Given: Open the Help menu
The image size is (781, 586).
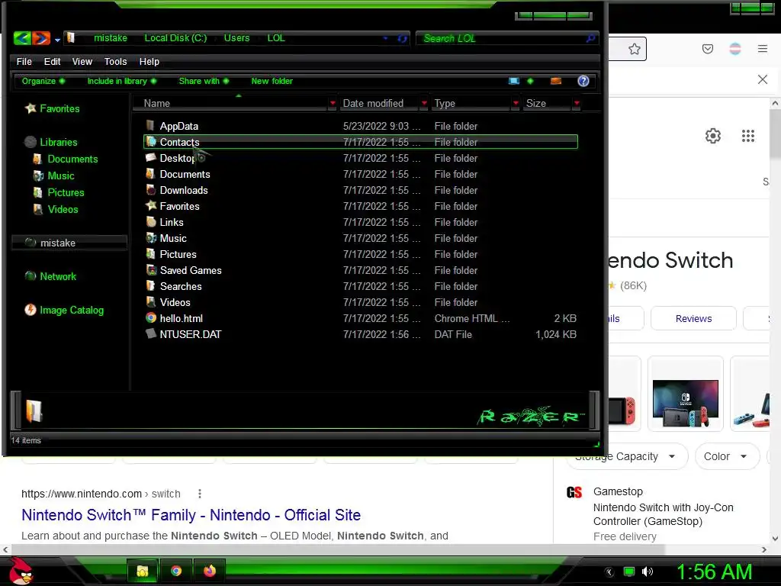Looking at the screenshot, I should point(149,61).
